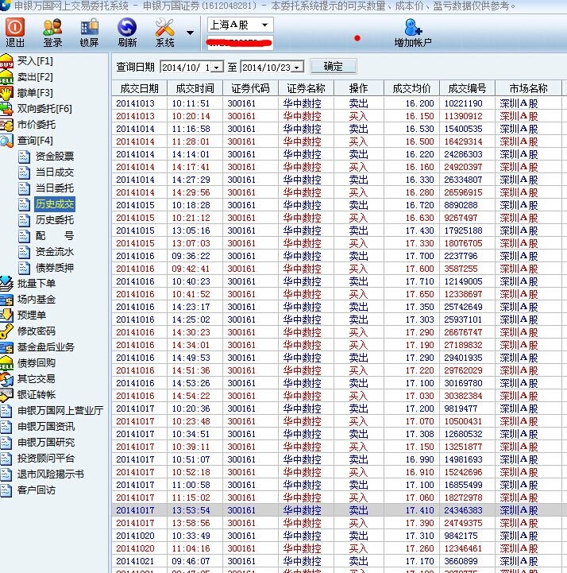Sort by the 操作 column header
This screenshot has width=567, height=573.
click(x=358, y=88)
